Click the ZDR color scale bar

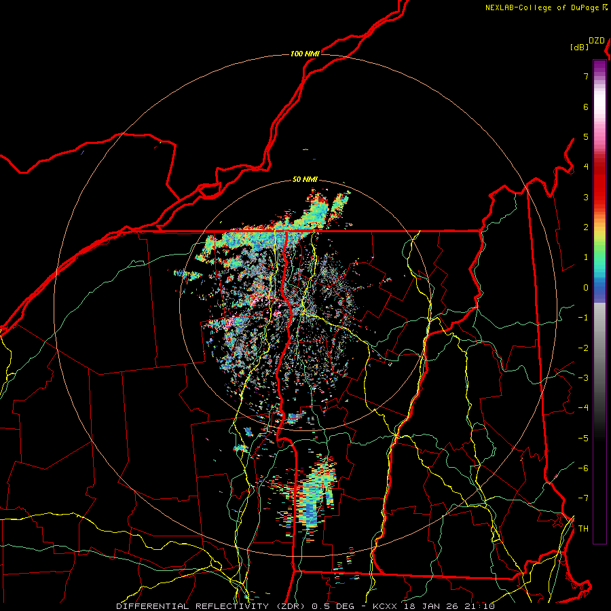point(599,301)
